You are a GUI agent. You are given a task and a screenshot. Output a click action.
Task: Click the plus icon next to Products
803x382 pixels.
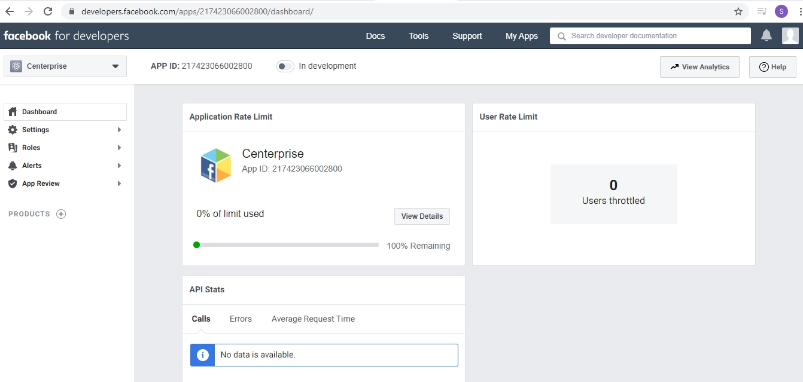[61, 214]
